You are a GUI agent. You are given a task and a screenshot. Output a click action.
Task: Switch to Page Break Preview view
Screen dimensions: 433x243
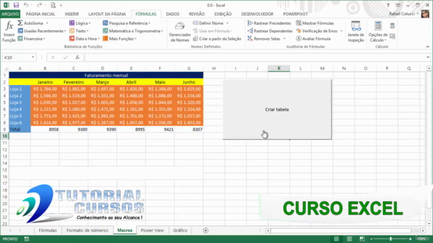362,239
